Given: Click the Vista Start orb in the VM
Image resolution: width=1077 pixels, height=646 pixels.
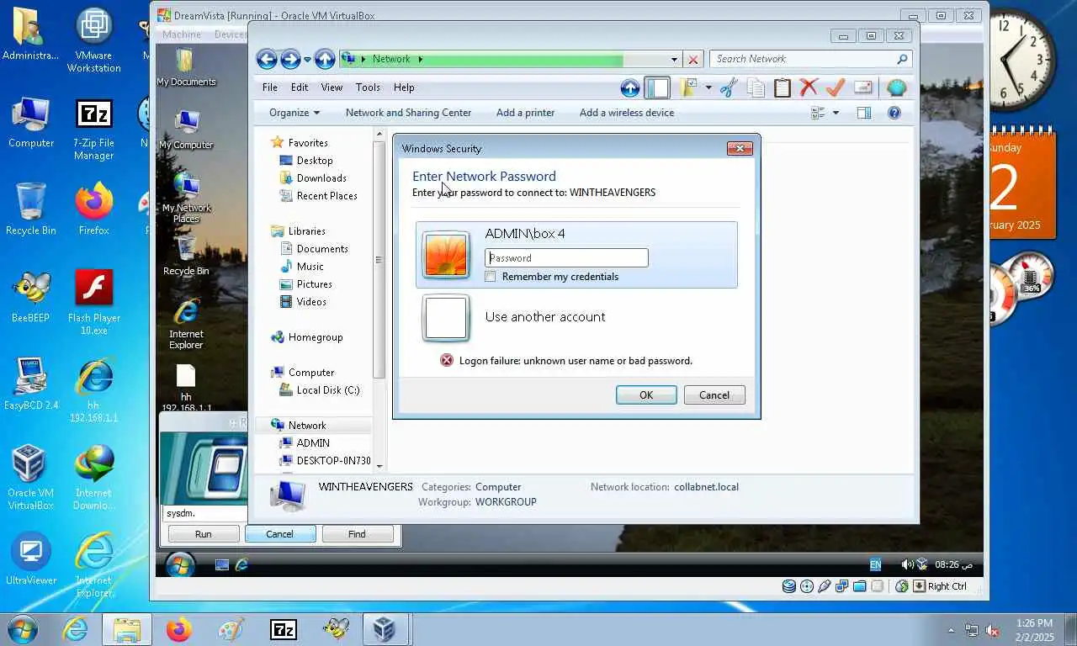Looking at the screenshot, I should [x=180, y=564].
